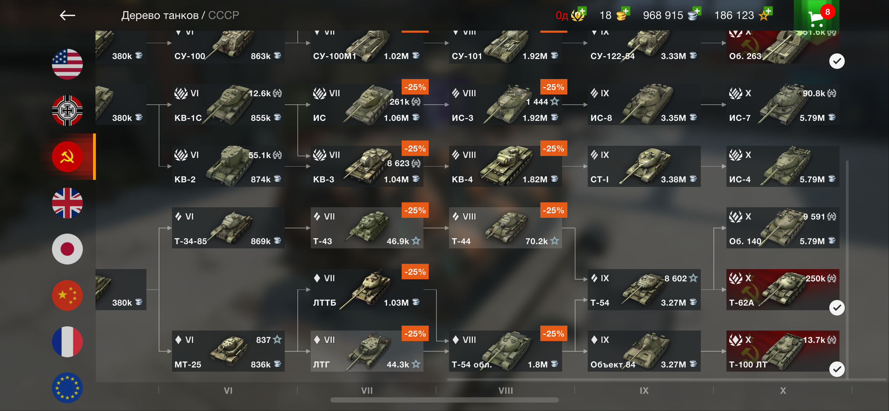Switch to the China flag nation
The image size is (889, 411).
67,295
